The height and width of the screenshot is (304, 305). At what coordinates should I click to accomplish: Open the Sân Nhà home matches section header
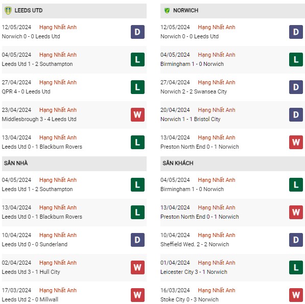74,163
